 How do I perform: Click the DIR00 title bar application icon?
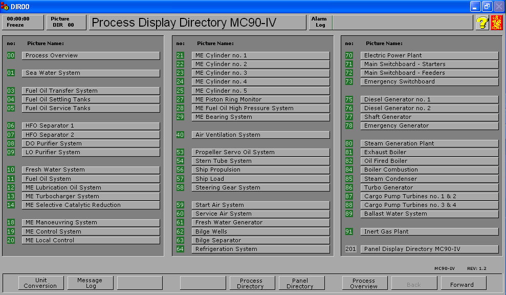pos(5,6)
